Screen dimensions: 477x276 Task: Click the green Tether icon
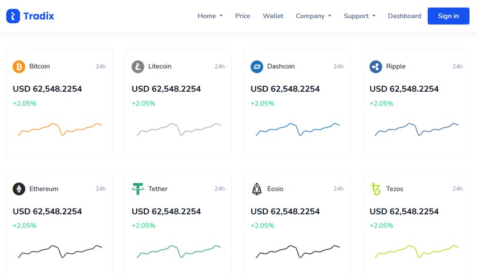tap(138, 189)
